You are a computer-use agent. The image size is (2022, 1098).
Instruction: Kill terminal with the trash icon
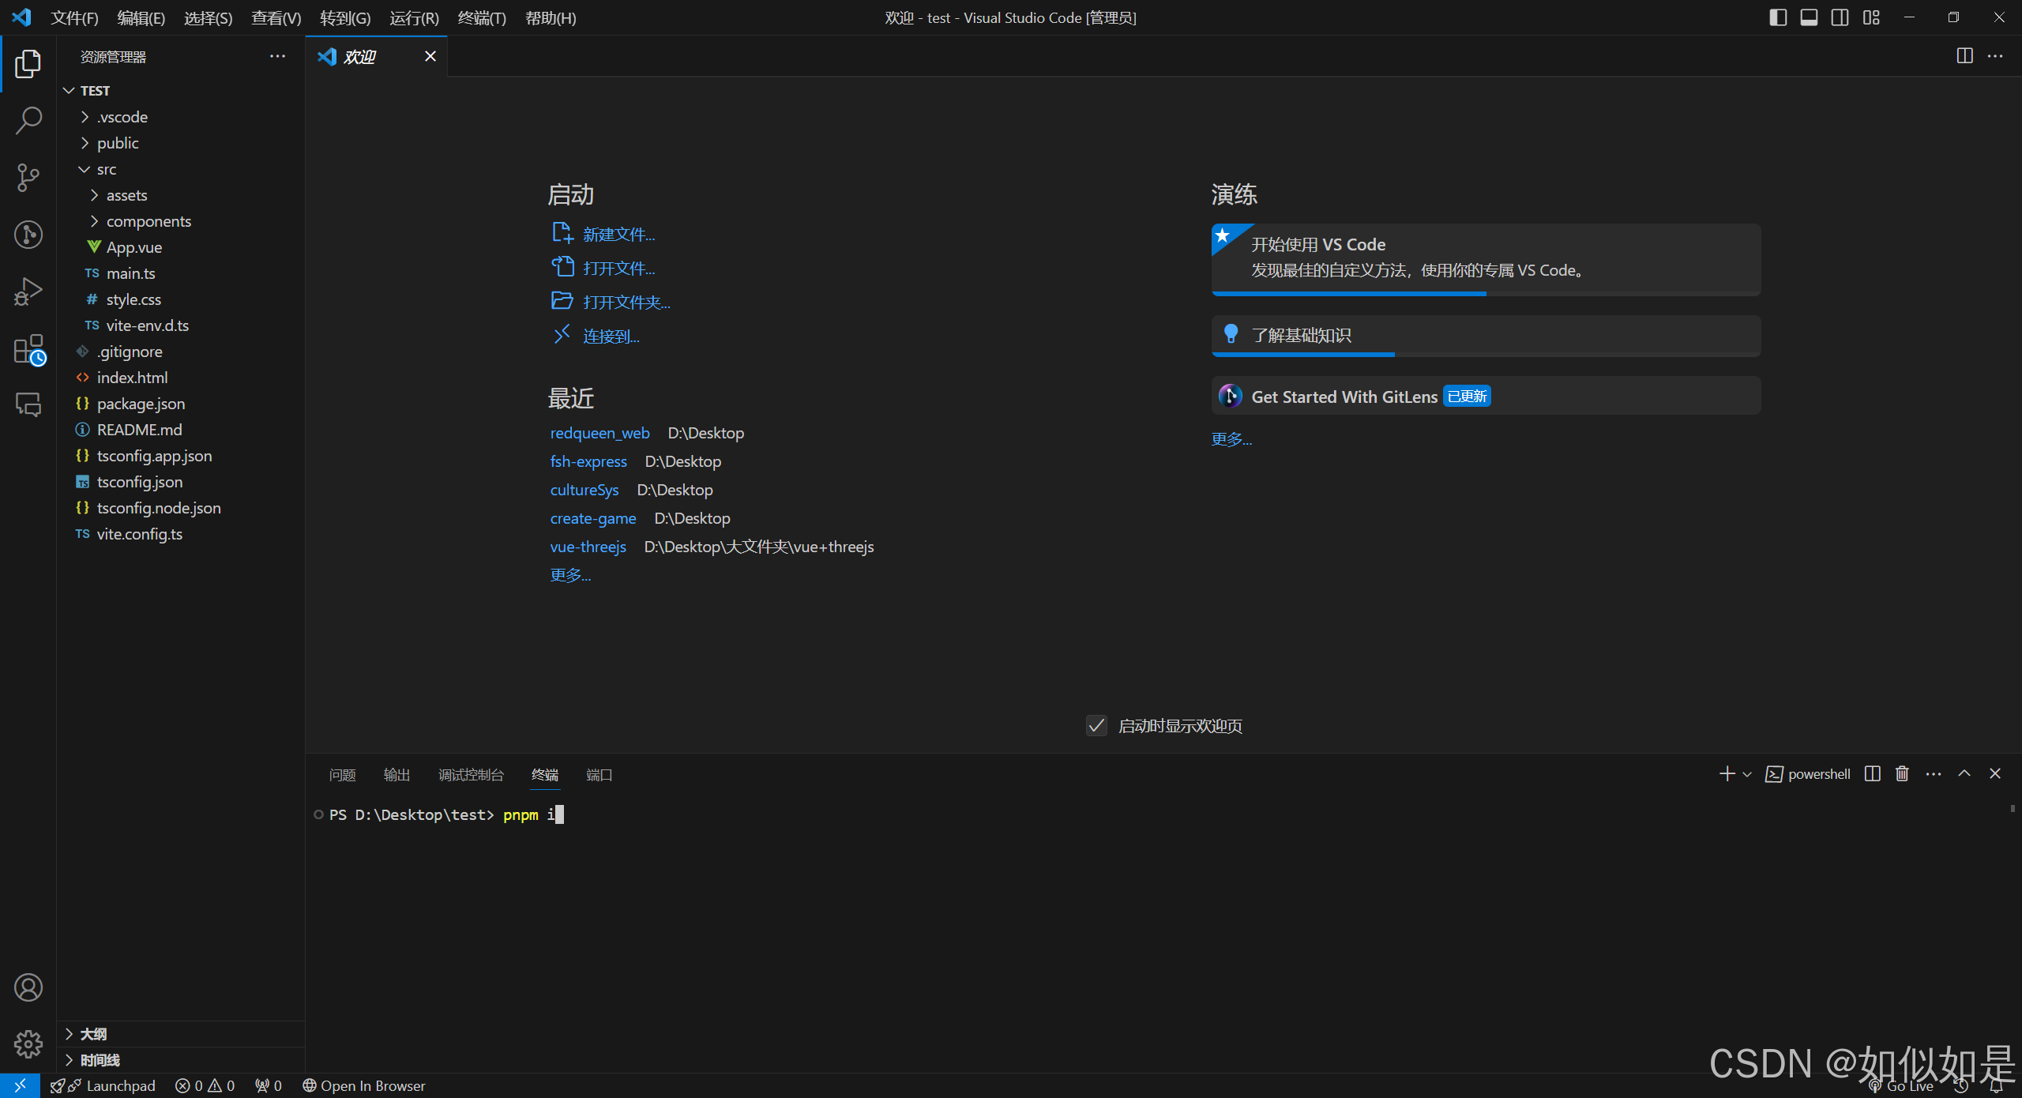coord(1902,774)
